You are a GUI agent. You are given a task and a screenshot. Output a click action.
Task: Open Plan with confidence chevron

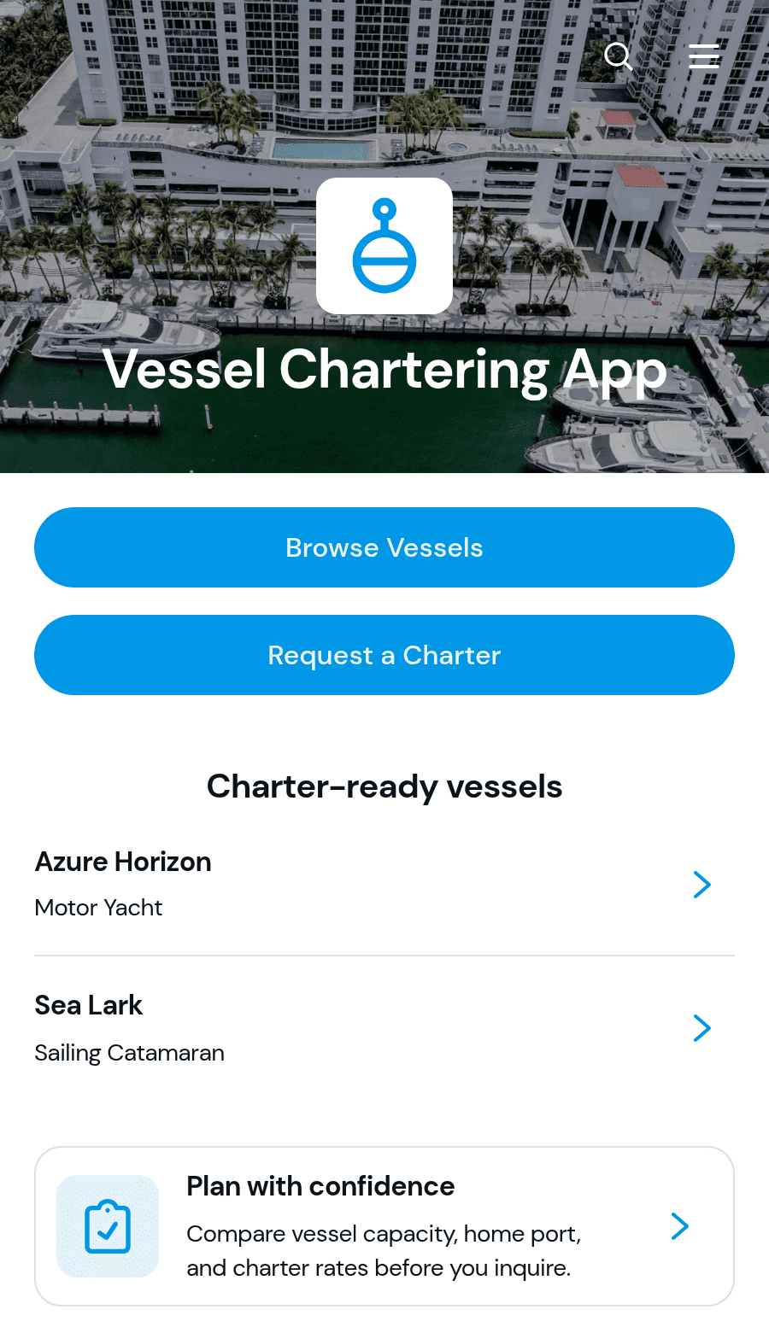click(680, 1226)
